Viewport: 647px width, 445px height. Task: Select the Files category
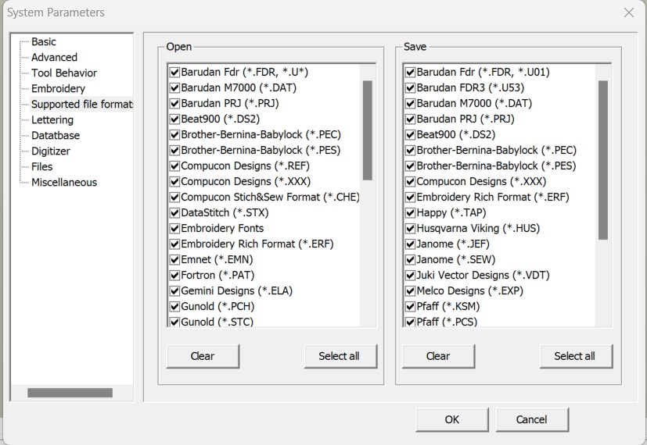tap(42, 167)
